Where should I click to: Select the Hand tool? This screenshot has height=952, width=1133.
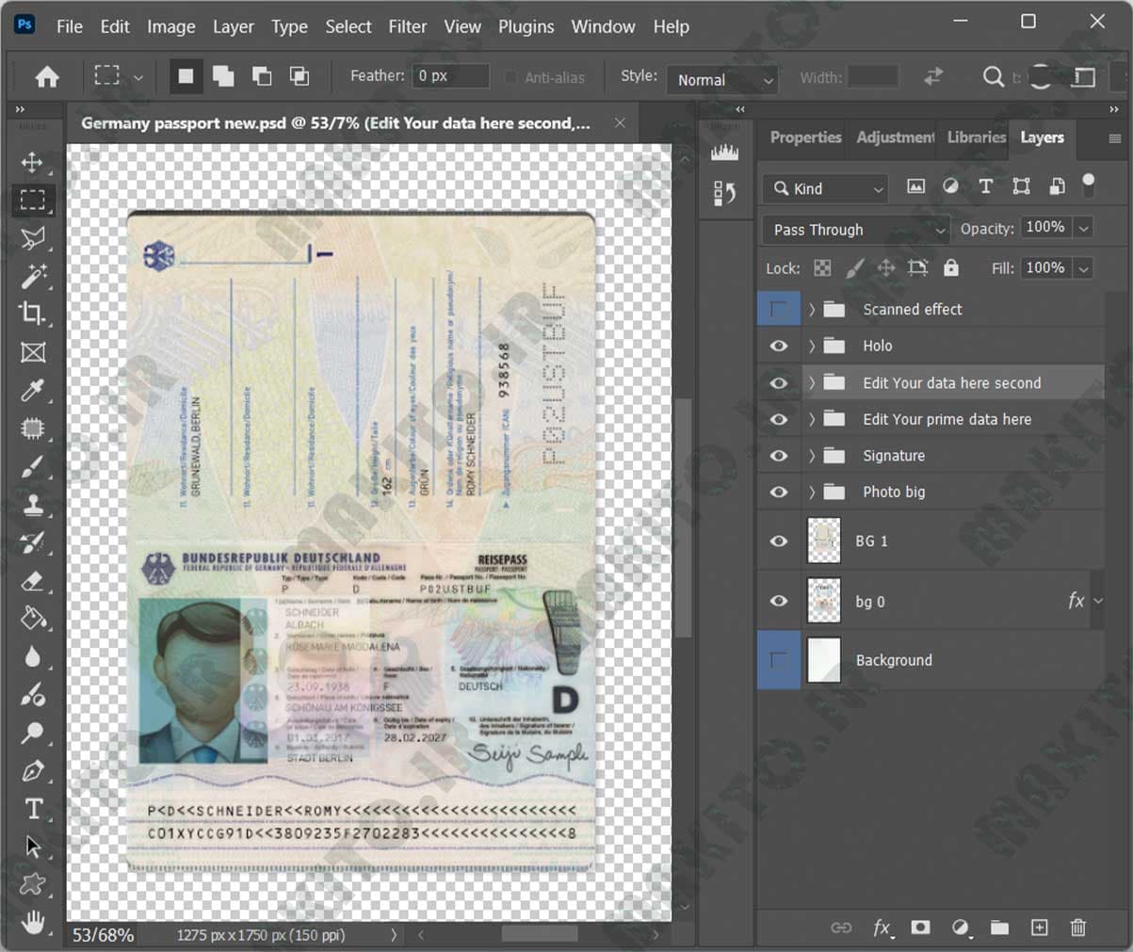(x=33, y=922)
